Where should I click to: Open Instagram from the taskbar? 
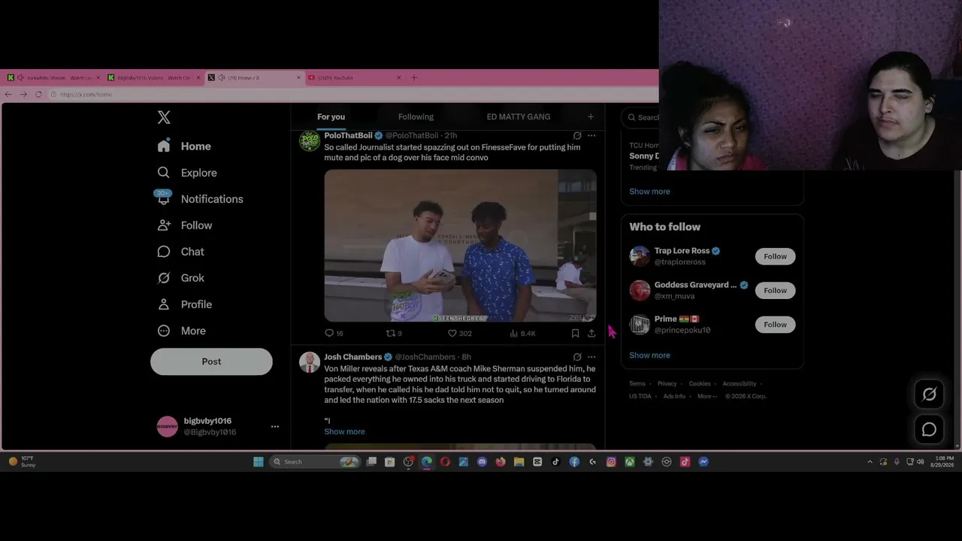pos(611,462)
